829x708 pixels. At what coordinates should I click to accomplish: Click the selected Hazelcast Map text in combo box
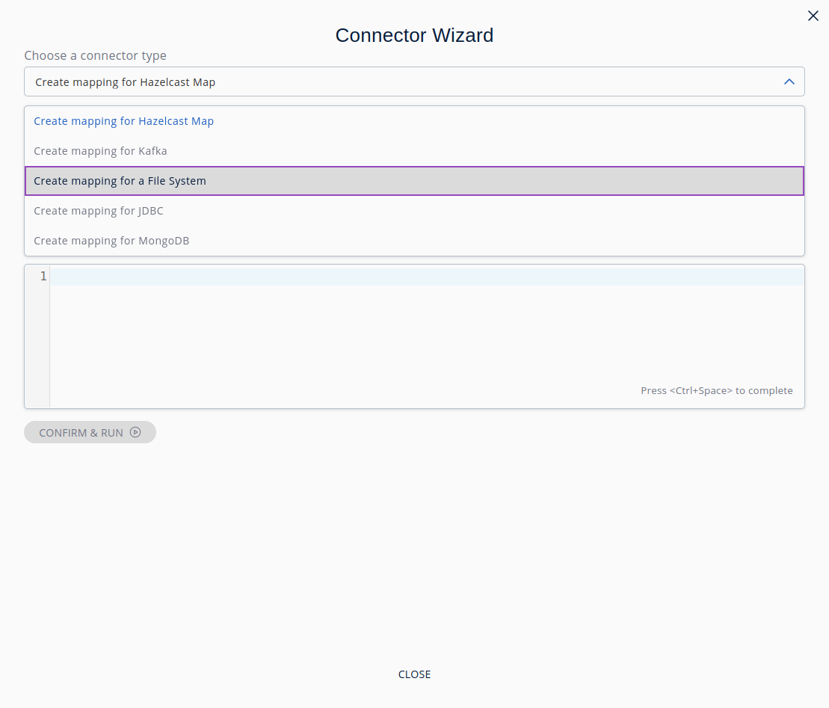[126, 82]
